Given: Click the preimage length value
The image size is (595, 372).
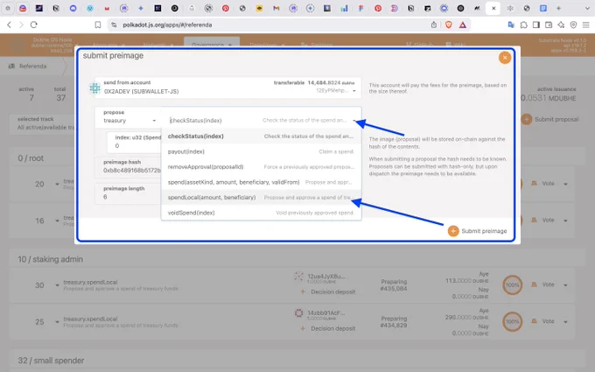Looking at the screenshot, I should coord(105,197).
